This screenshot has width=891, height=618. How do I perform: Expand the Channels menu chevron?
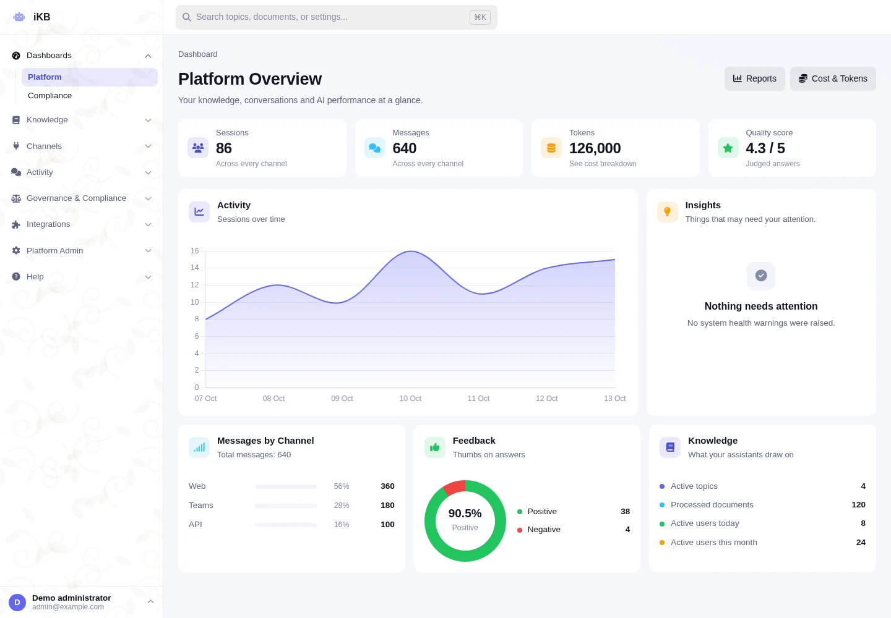click(148, 146)
